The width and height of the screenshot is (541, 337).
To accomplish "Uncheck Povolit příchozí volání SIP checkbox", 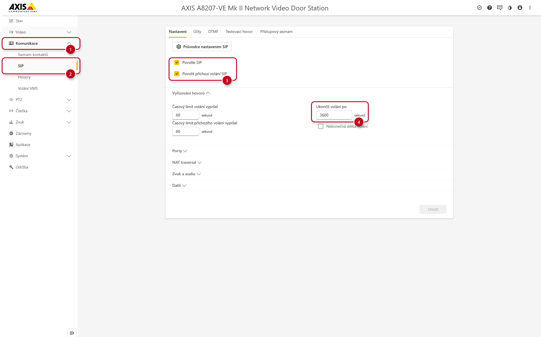I will click(177, 74).
